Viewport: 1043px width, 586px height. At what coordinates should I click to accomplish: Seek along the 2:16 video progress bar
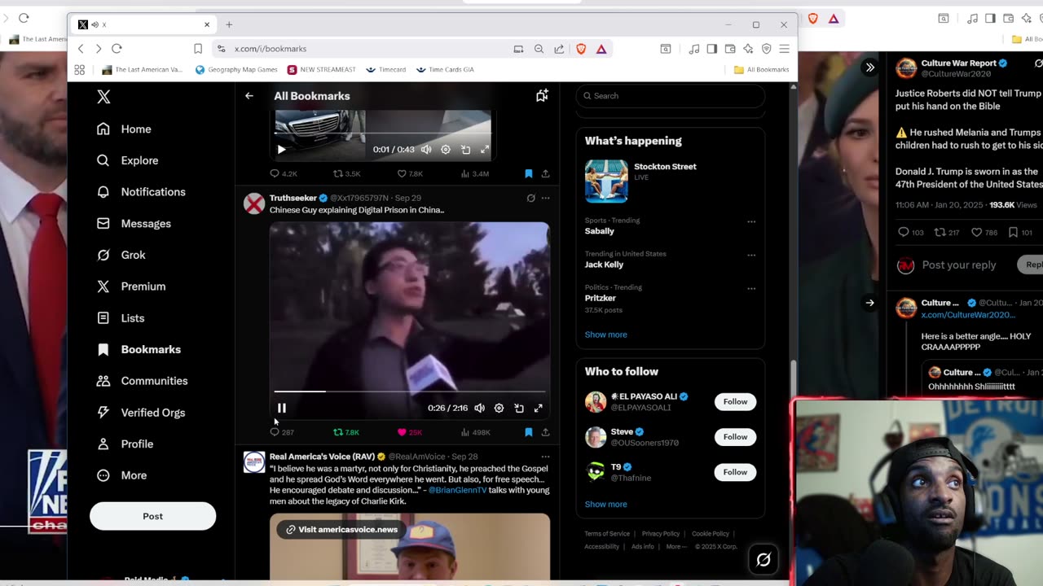click(x=409, y=391)
